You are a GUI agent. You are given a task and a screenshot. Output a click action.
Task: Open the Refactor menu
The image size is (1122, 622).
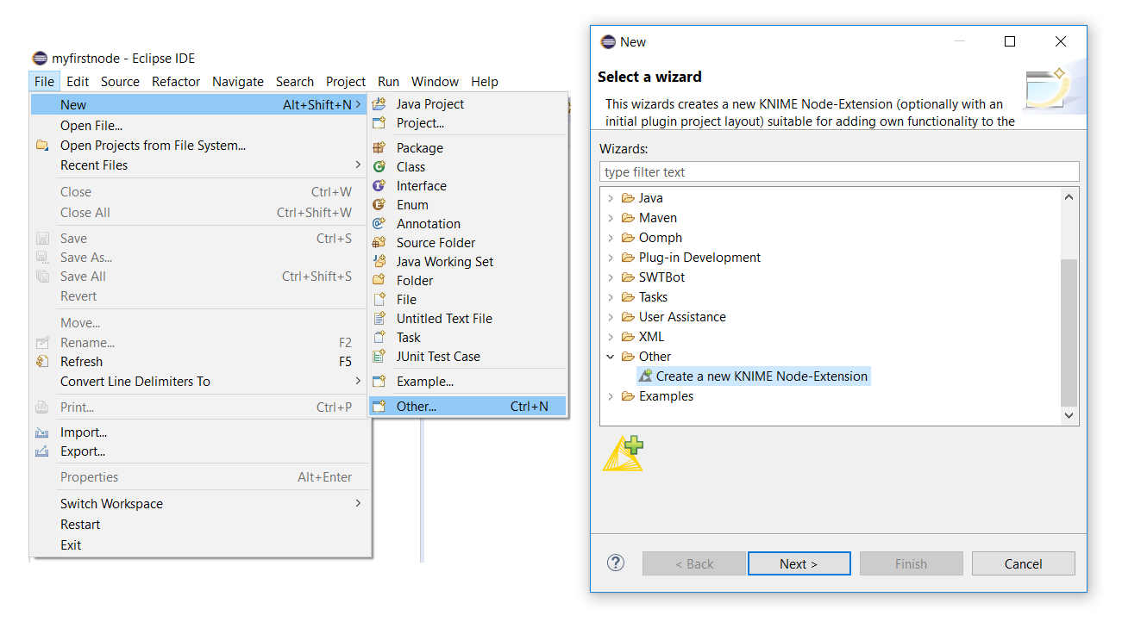tap(176, 82)
